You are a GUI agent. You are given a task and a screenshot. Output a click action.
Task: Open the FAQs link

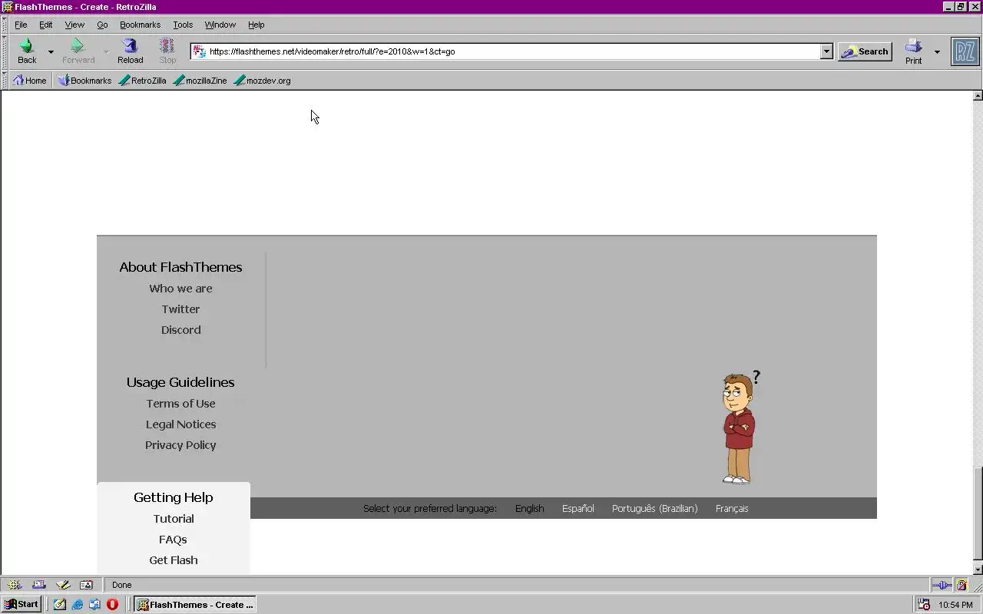173,540
